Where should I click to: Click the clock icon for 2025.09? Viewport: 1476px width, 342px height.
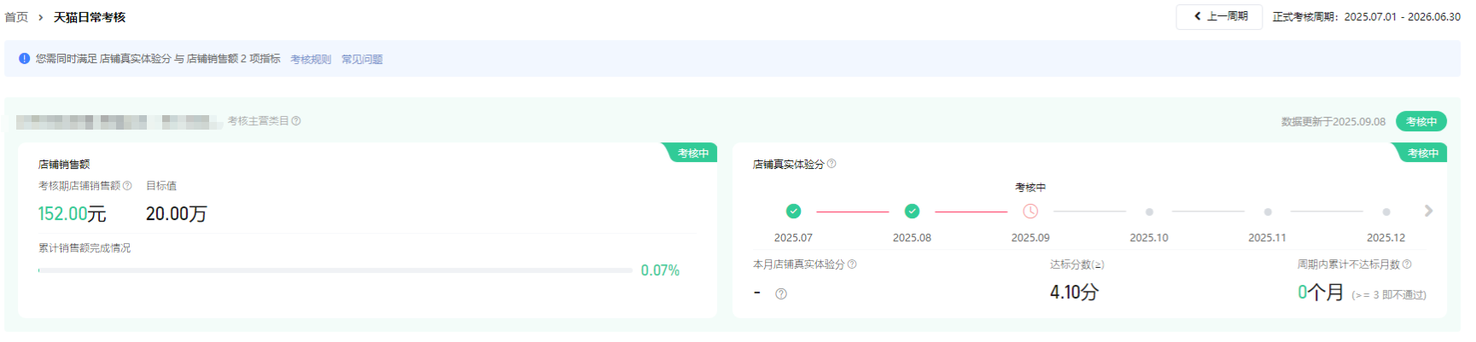[1030, 212]
